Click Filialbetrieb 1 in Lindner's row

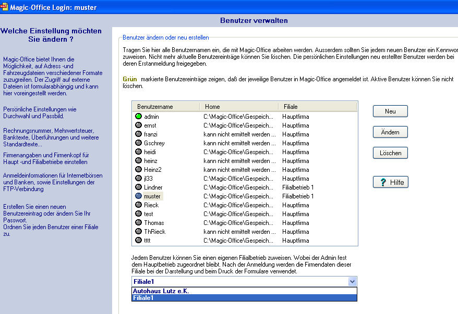pyautogui.click(x=298, y=187)
